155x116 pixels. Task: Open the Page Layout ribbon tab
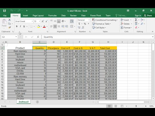click(x=38, y=15)
